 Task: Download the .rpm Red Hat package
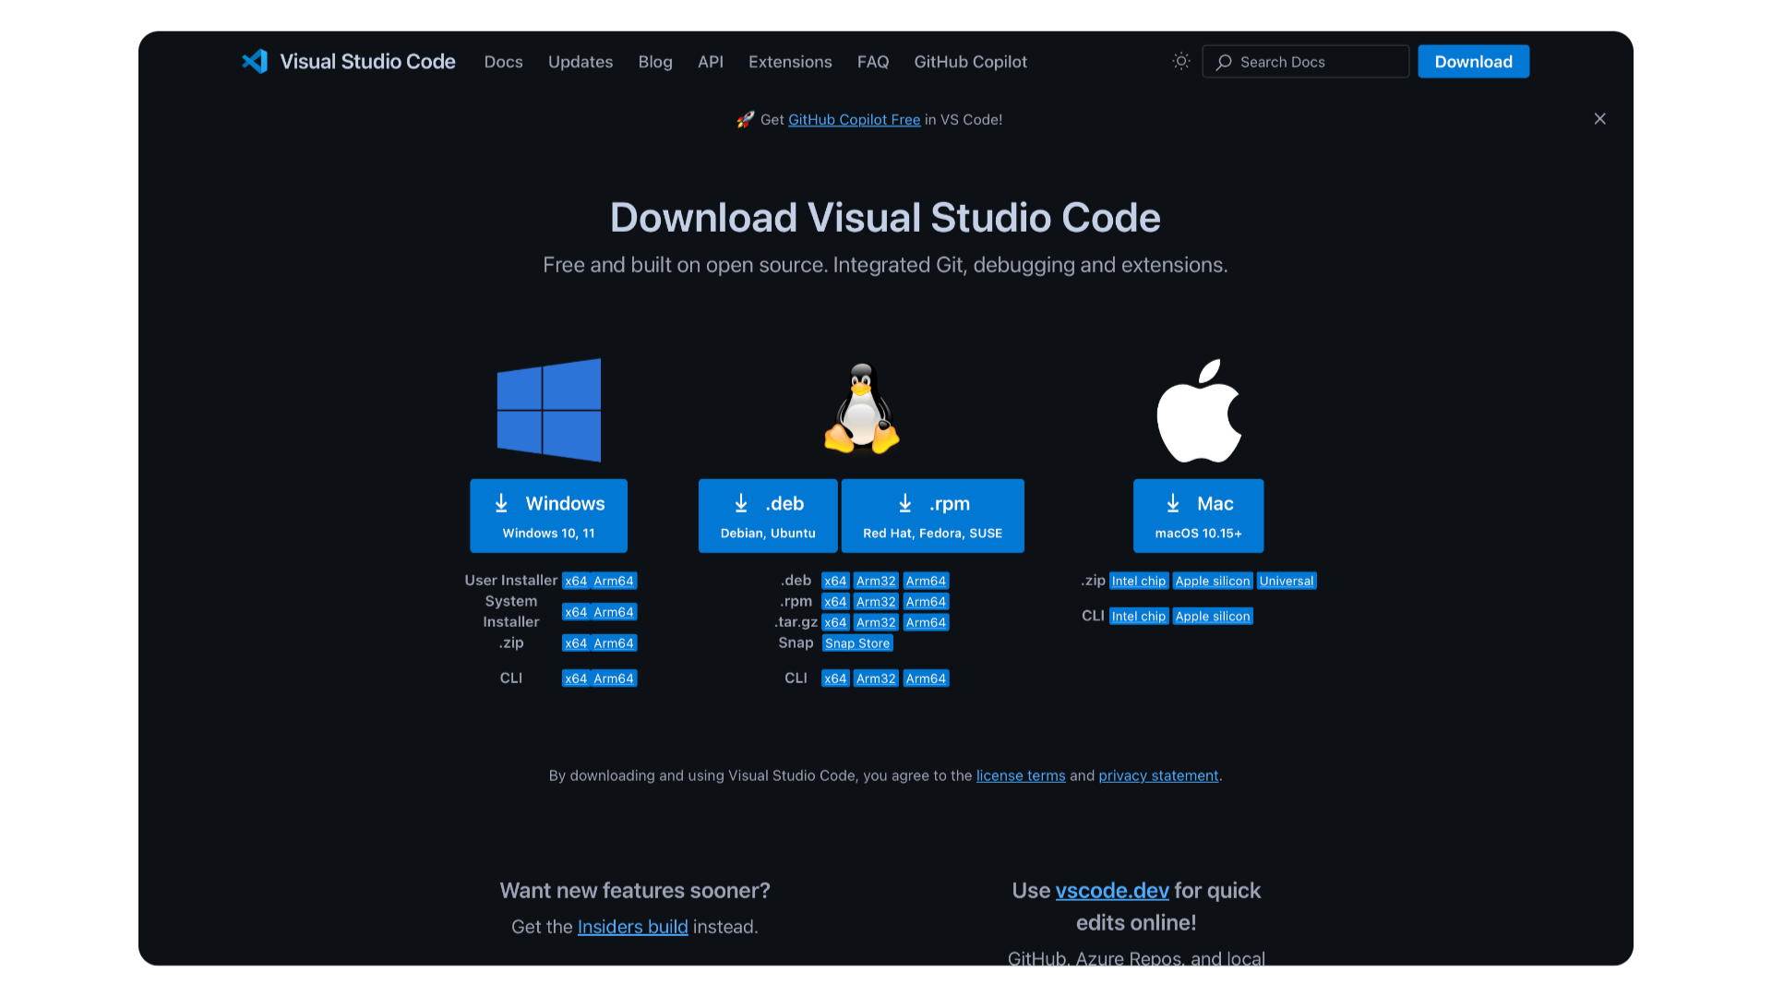pos(932,516)
